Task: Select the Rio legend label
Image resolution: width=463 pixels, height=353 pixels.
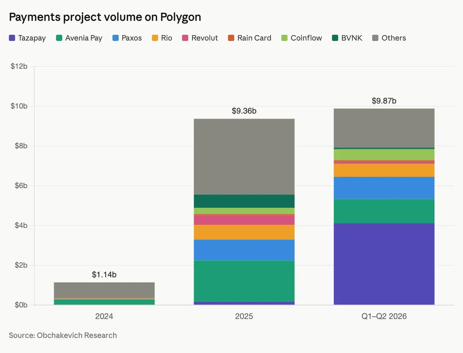Action: (x=167, y=38)
